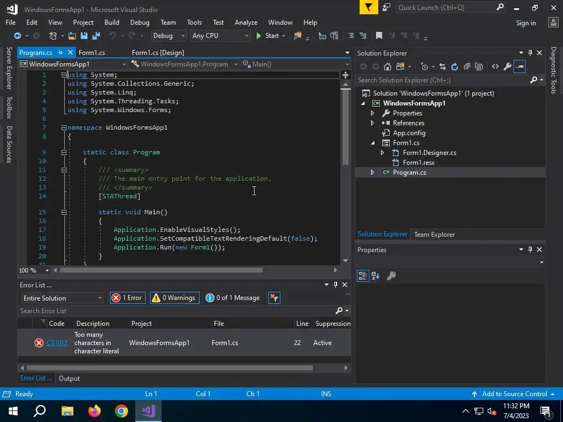Toggle auto-hide pin on Error List panel

coord(336,285)
